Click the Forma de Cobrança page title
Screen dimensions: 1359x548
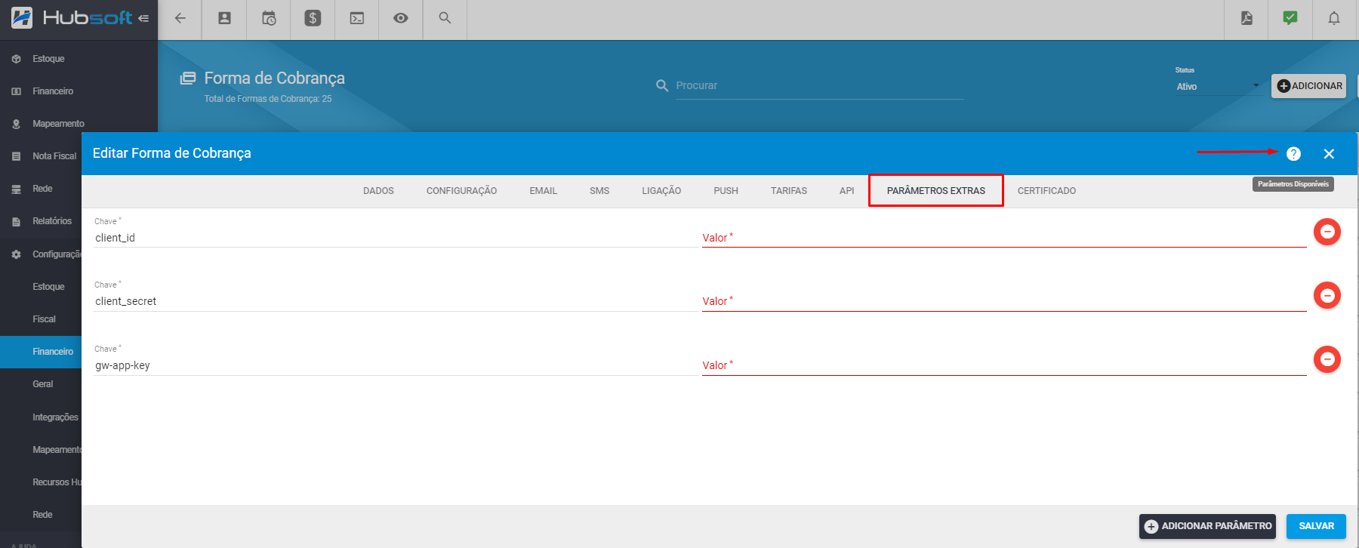point(274,79)
